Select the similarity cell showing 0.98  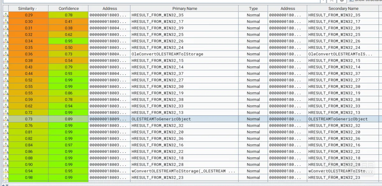pyautogui.click(x=29, y=177)
